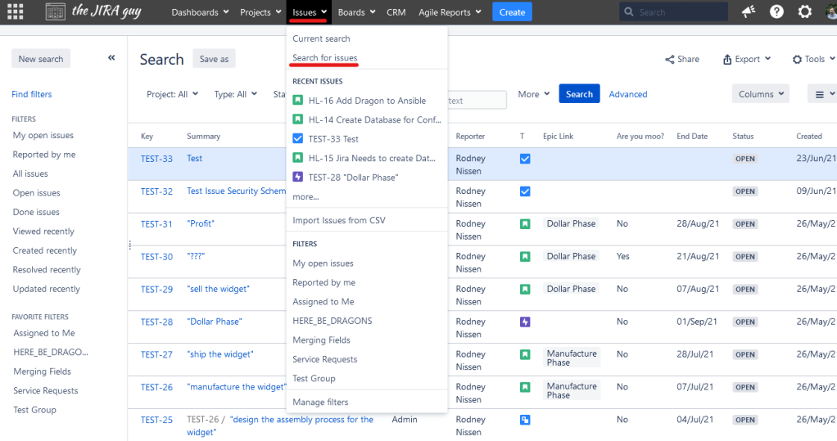Focus the top navigation Search field
This screenshot has width=837, height=441.
pyautogui.click(x=678, y=12)
